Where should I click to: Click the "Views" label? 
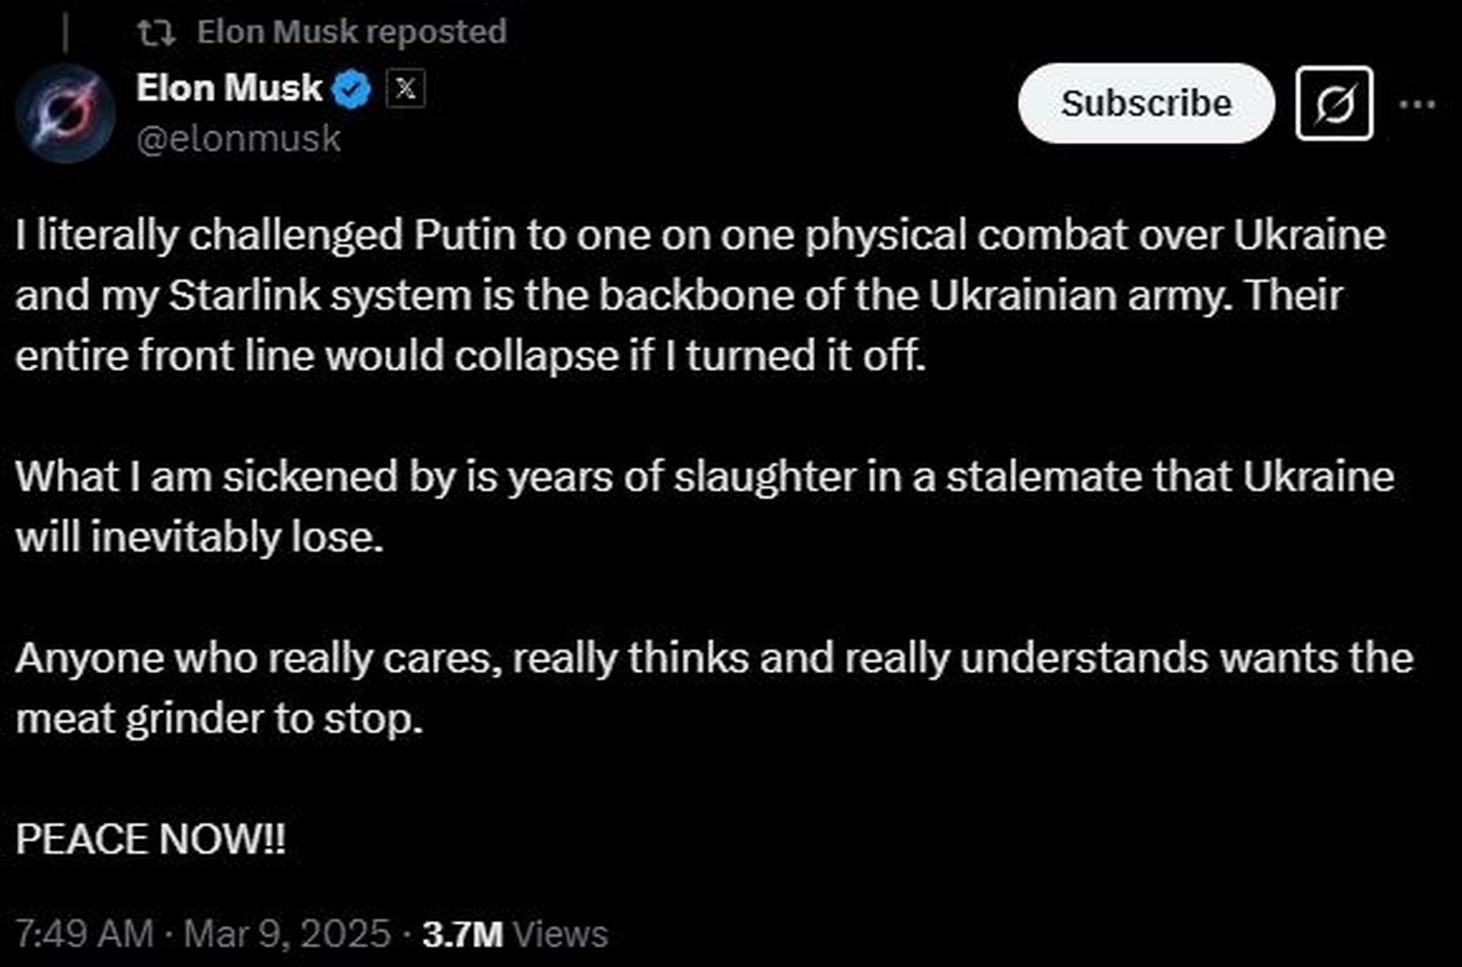point(561,935)
